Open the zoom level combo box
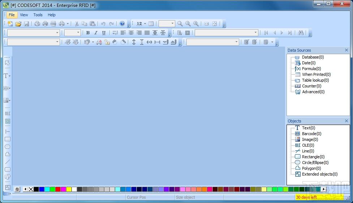The image size is (353, 203). point(167,23)
